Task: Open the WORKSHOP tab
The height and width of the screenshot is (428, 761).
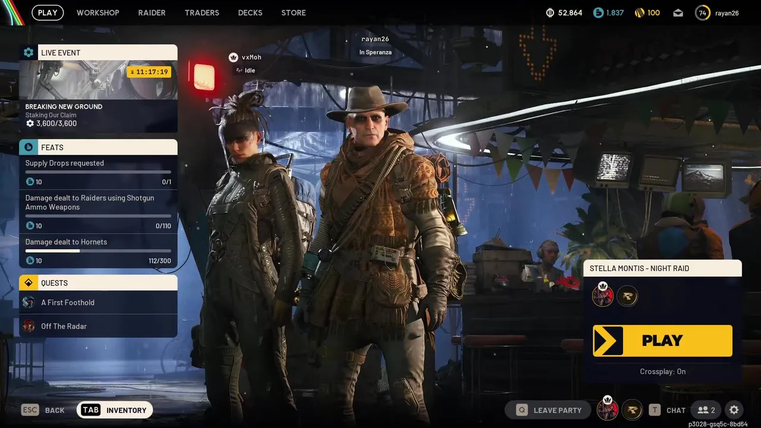Action: coord(98,12)
